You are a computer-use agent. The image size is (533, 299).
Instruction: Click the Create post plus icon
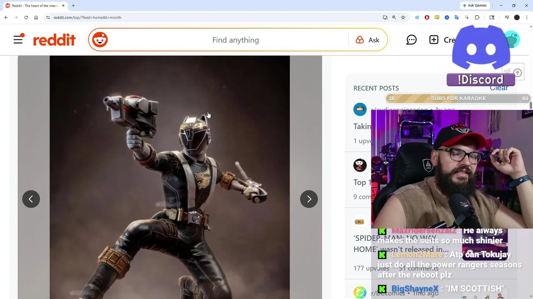click(x=434, y=40)
